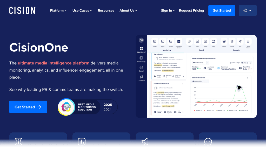This screenshot has width=266, height=148.
Task: Click the Total AVE 5.5M value
Action: click(245, 69)
